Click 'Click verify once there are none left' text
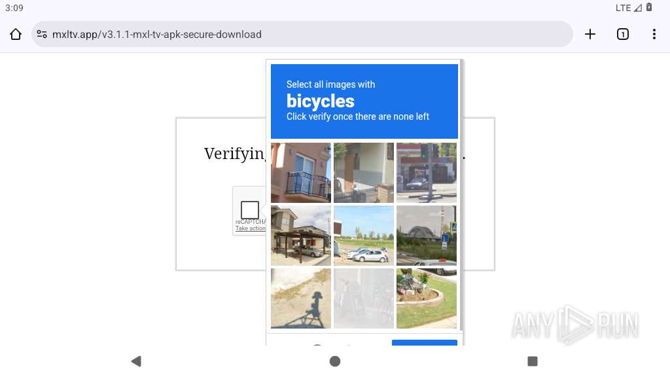Screen dimensions: 670x377 coord(358,117)
